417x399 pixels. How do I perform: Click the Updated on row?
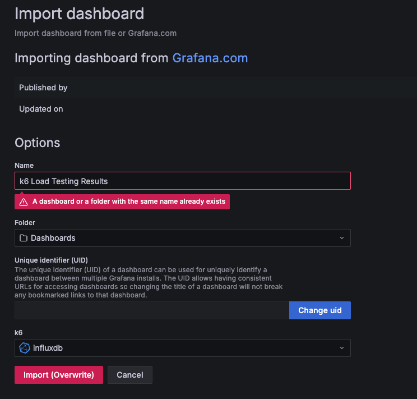click(x=216, y=109)
